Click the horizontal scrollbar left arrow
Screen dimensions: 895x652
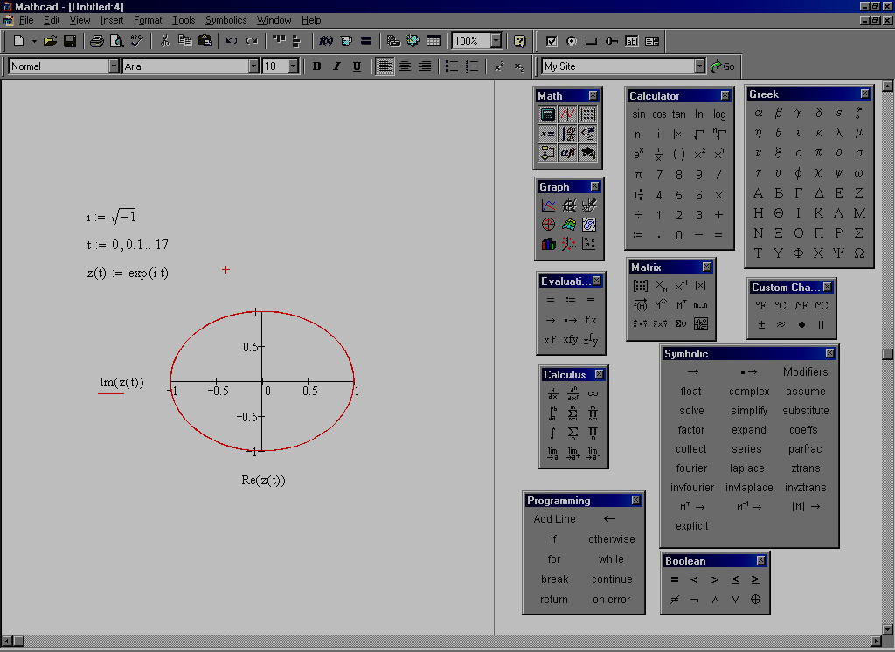(7, 641)
